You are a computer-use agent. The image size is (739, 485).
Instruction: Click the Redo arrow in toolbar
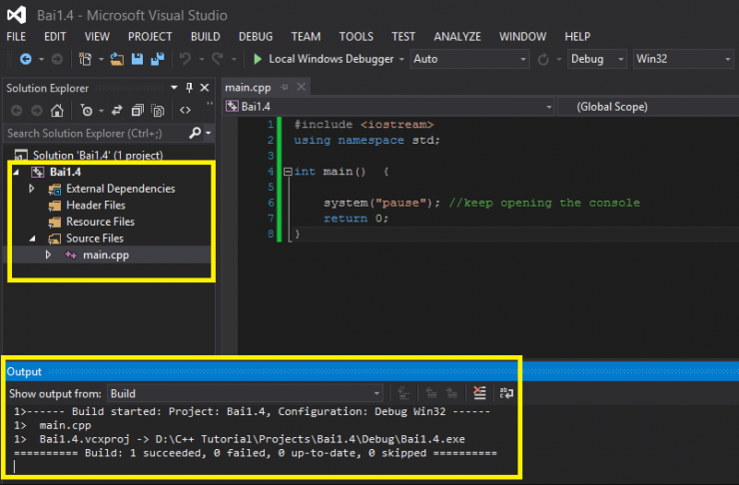[218, 59]
